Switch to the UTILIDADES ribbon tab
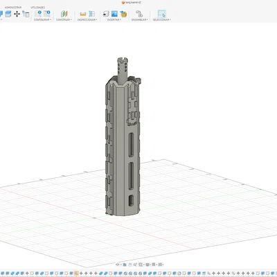Viewport: 277px width, 277px height. [x=38, y=8]
